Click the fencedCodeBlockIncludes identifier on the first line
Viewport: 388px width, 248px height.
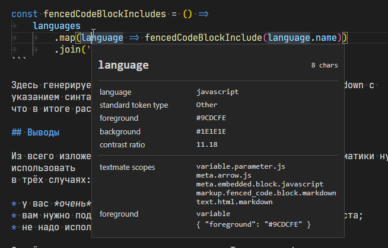point(104,14)
